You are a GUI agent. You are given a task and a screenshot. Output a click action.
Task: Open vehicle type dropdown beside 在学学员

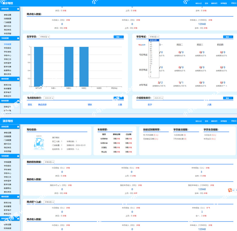coord(45,37)
